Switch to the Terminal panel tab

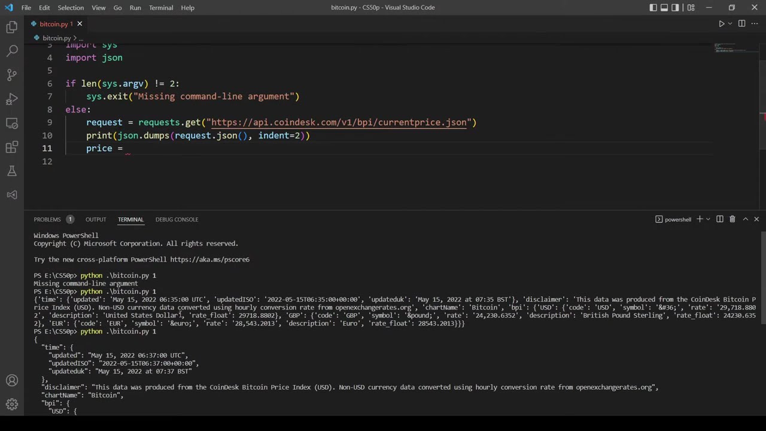(x=130, y=219)
